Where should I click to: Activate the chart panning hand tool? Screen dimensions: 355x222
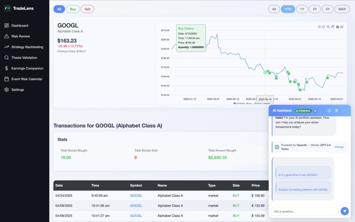click(333, 27)
